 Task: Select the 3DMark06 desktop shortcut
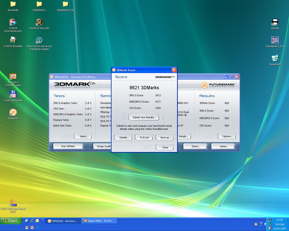(13, 114)
